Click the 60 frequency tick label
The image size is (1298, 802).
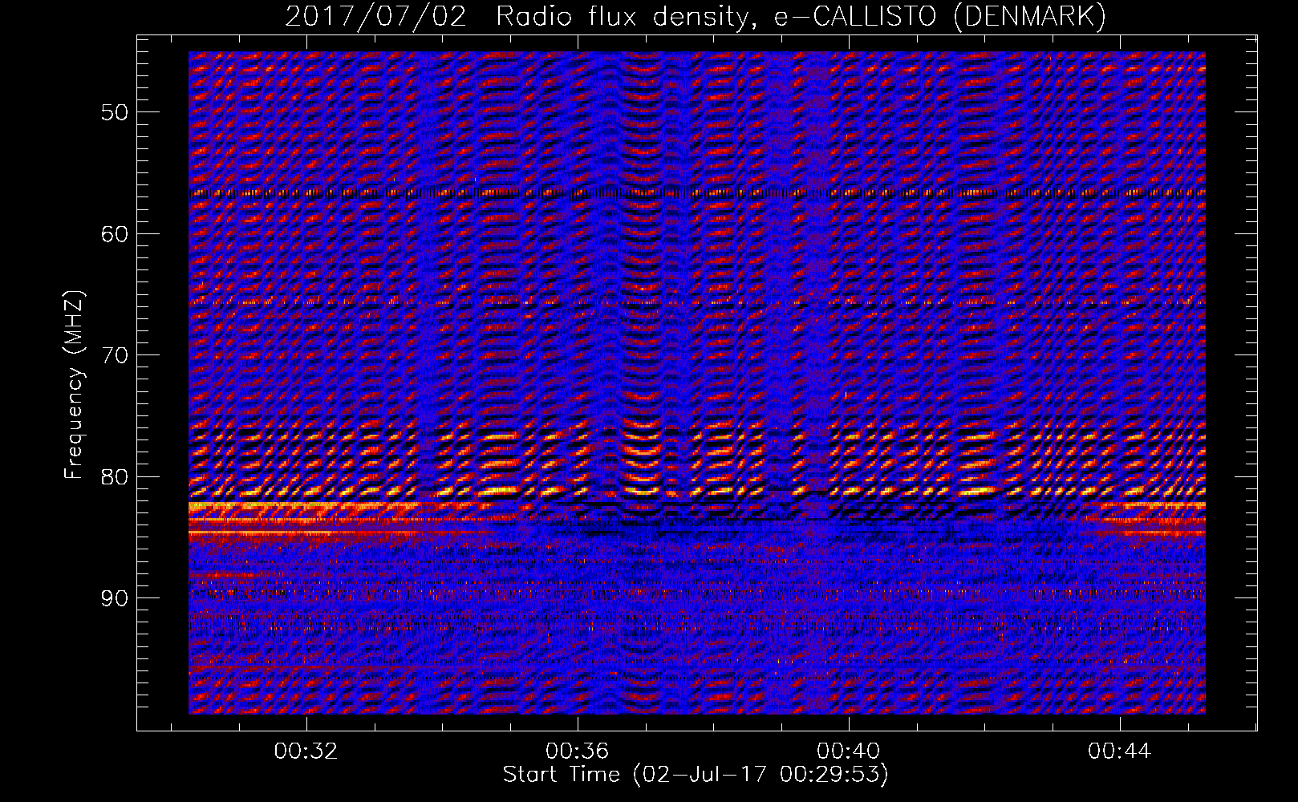coord(115,233)
